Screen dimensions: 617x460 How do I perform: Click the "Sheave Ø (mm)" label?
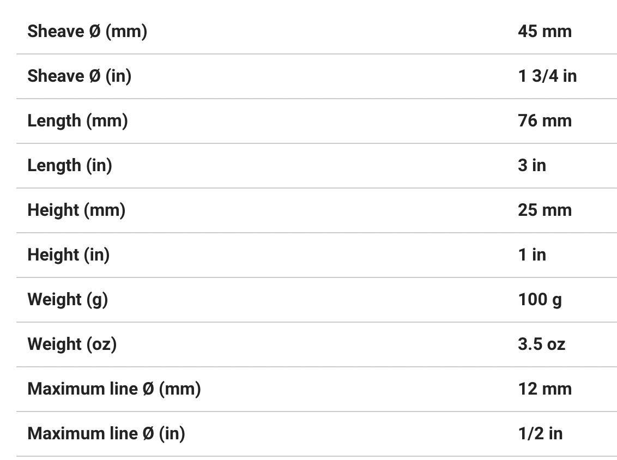pos(87,32)
